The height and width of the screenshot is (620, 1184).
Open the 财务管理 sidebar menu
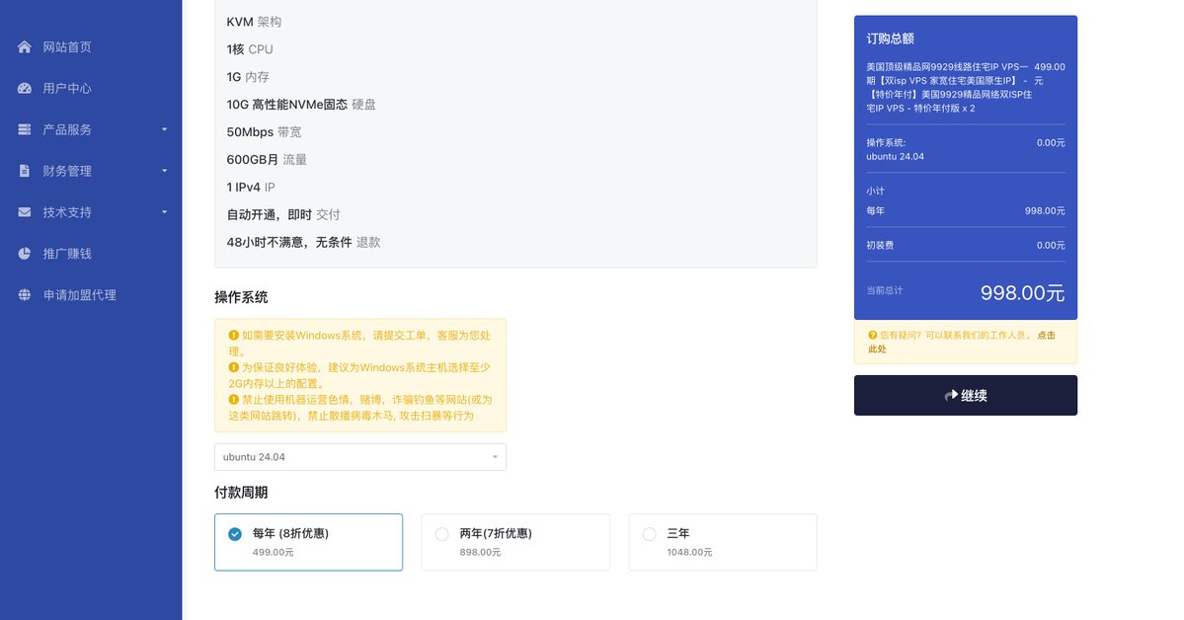click(x=91, y=171)
